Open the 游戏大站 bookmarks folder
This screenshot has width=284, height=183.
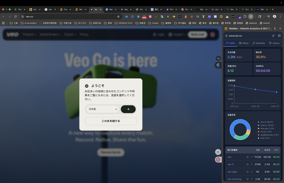[x=95, y=23]
